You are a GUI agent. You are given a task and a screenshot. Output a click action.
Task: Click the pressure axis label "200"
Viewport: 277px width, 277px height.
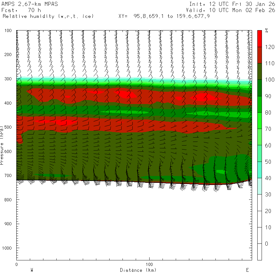[8, 54]
